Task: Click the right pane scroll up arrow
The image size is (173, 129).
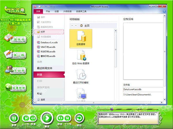Action: click(x=165, y=16)
